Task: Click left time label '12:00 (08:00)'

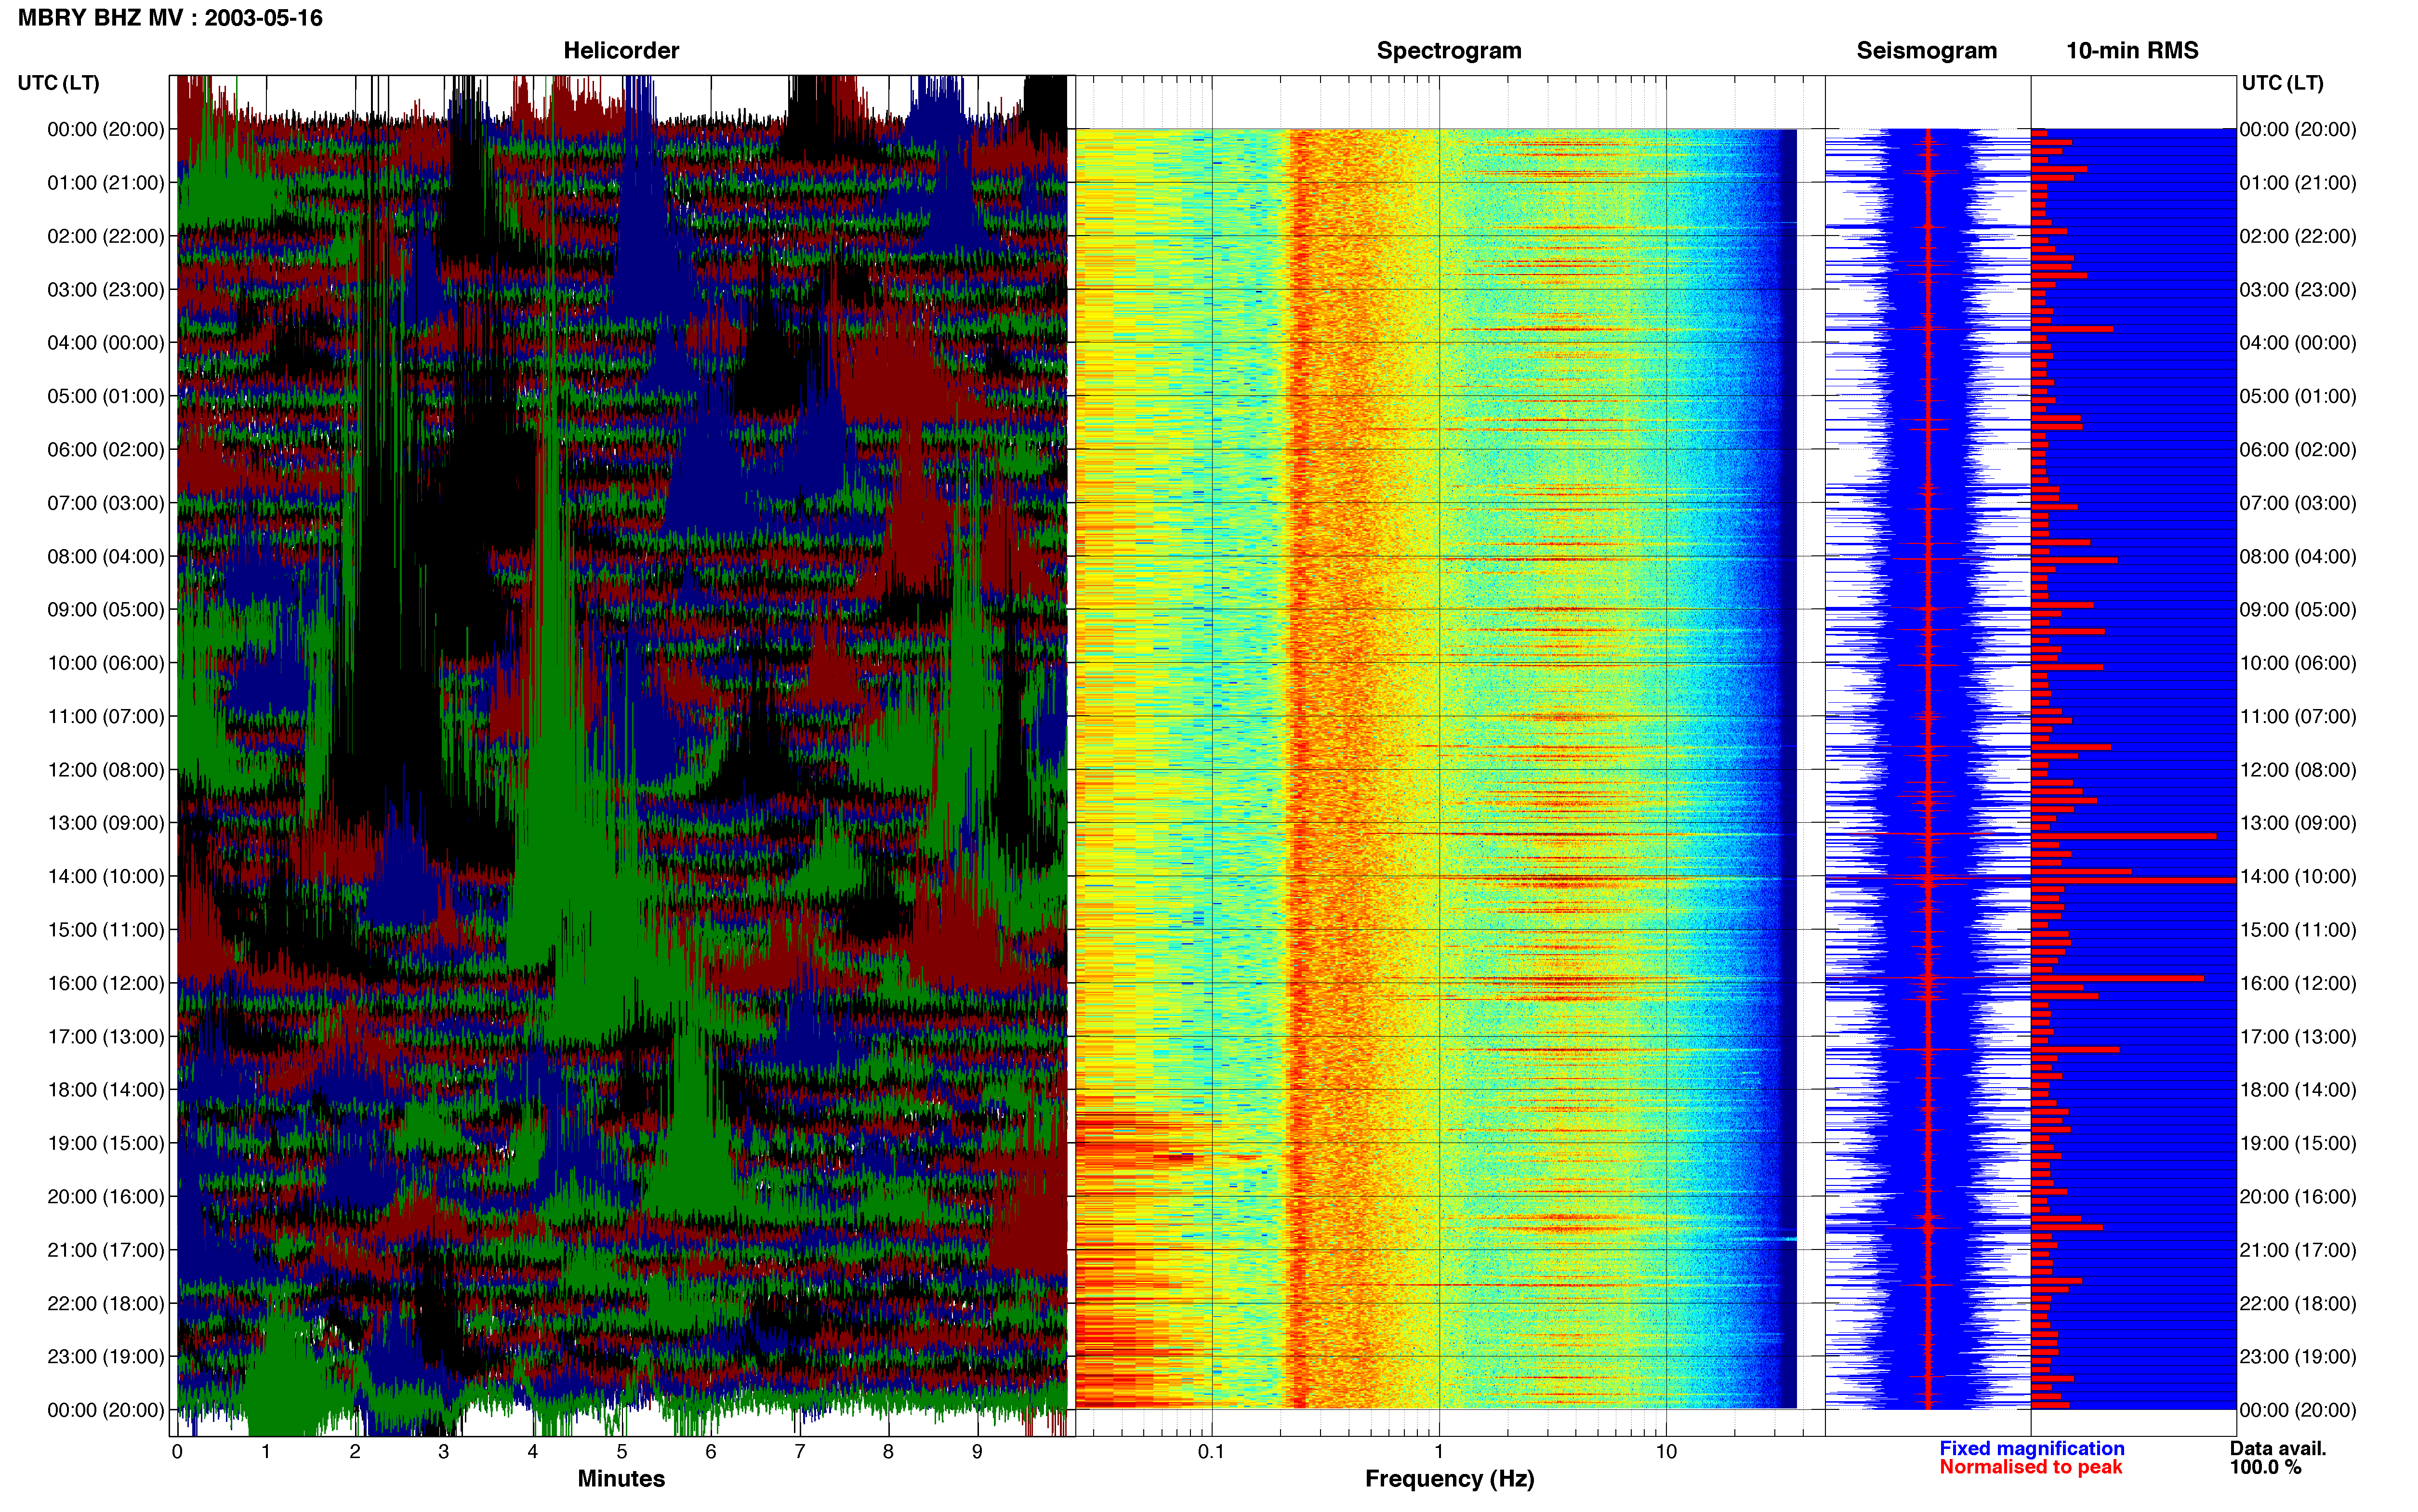Action: [x=106, y=770]
